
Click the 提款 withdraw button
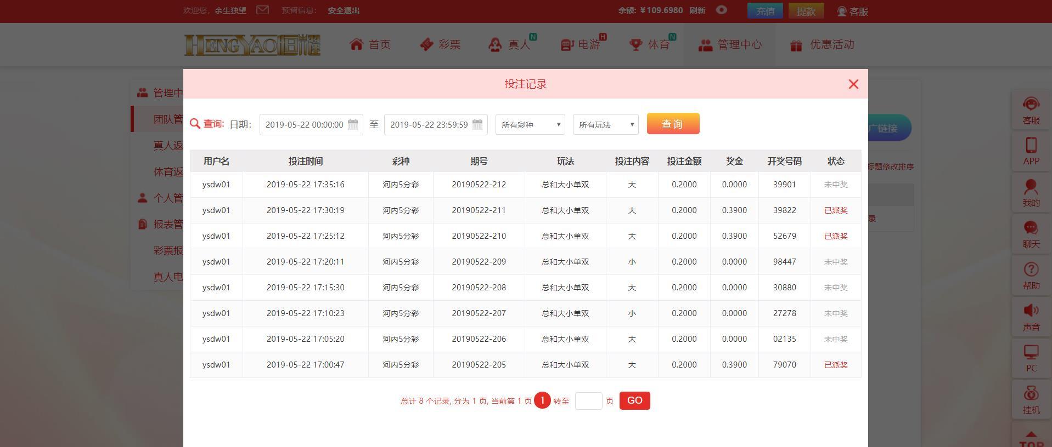[806, 11]
